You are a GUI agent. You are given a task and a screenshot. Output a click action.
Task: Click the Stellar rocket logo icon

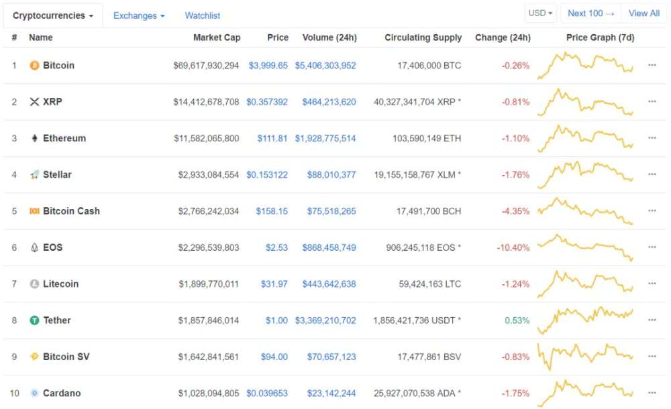35,174
